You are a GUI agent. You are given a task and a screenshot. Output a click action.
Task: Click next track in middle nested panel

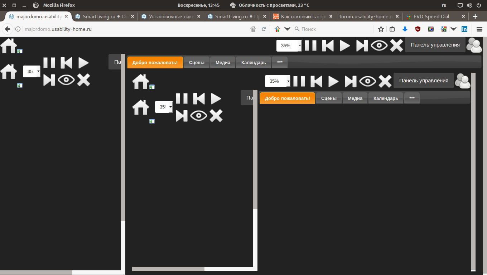182,116
